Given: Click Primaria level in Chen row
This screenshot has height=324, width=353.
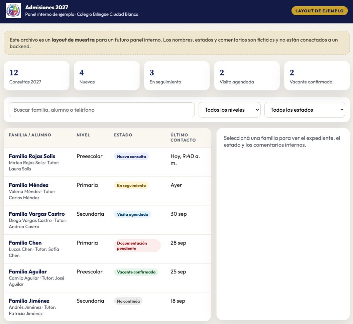Looking at the screenshot, I should 87,243.
